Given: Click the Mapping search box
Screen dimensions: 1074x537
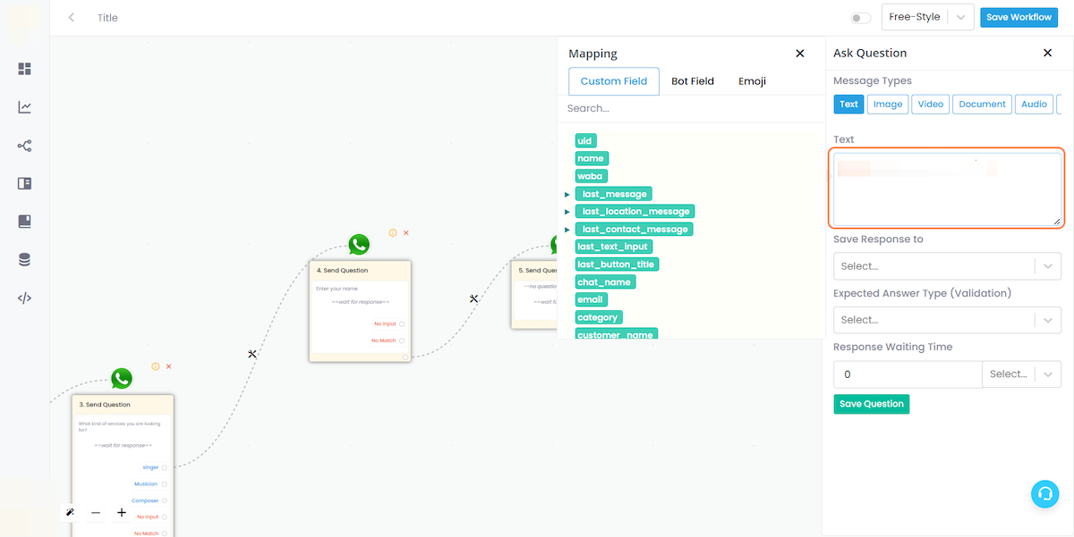Looking at the screenshot, I should tap(689, 108).
